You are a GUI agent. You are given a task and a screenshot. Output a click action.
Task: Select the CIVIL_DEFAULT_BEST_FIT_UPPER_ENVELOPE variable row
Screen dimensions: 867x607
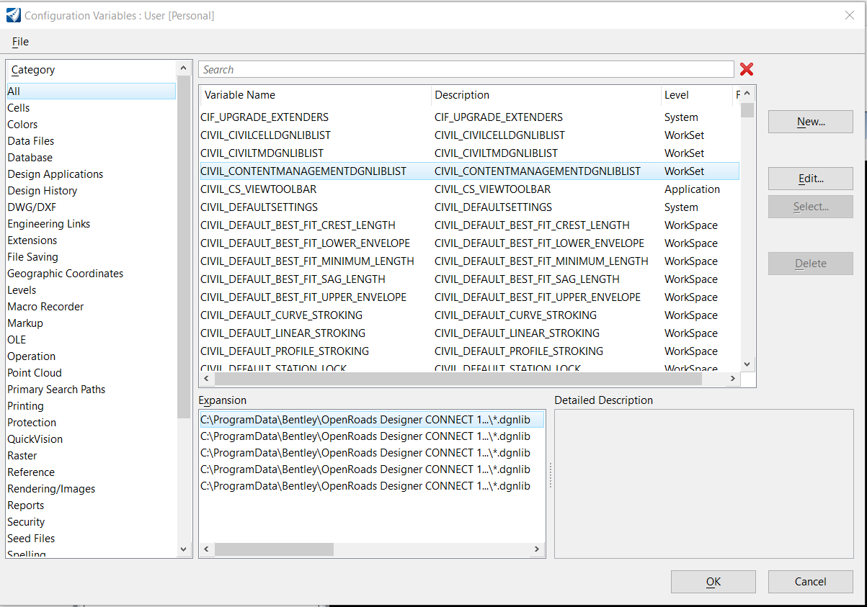[469, 297]
